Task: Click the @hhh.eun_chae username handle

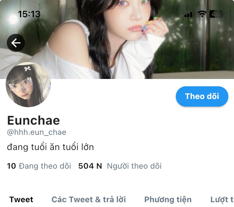Action: pyautogui.click(x=36, y=132)
